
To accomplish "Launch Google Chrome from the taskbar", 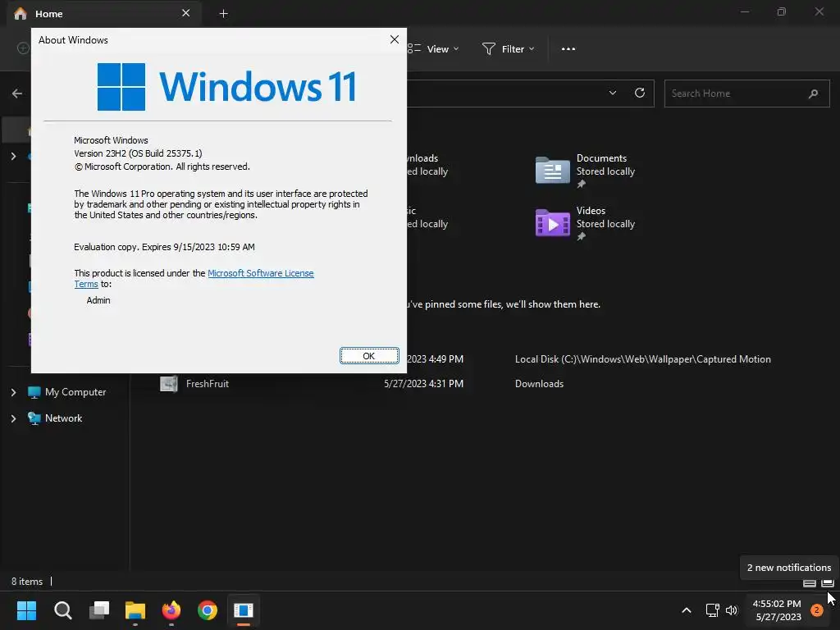I will click(208, 610).
